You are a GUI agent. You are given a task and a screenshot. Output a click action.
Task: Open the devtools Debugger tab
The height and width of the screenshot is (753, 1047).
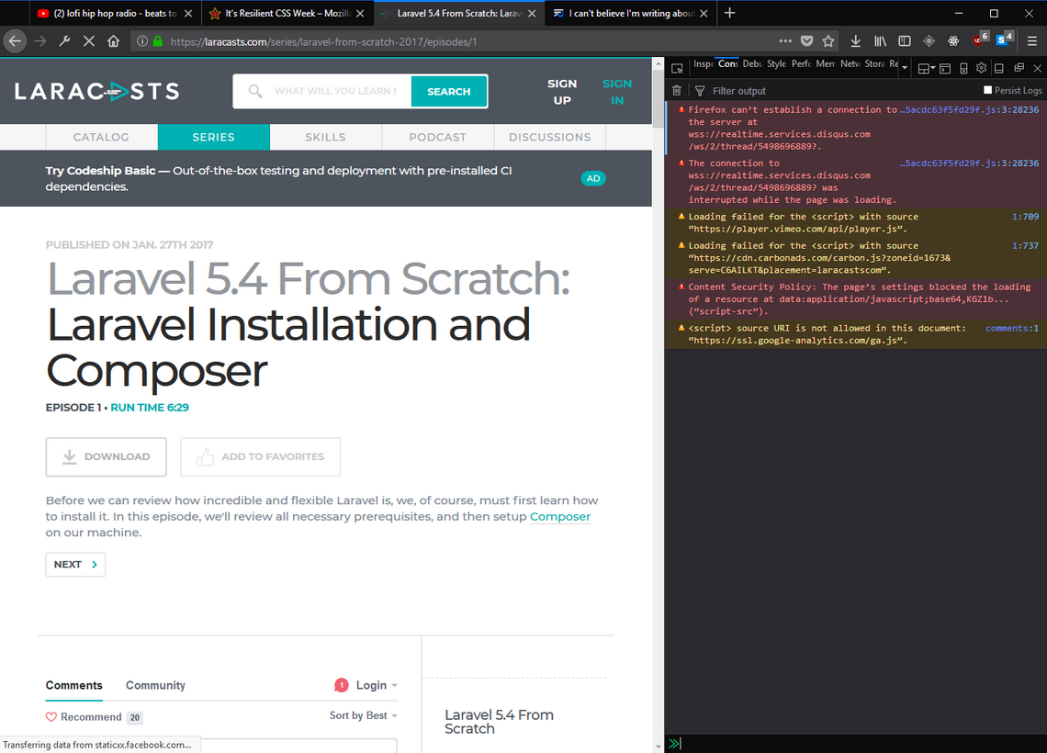pos(752,64)
